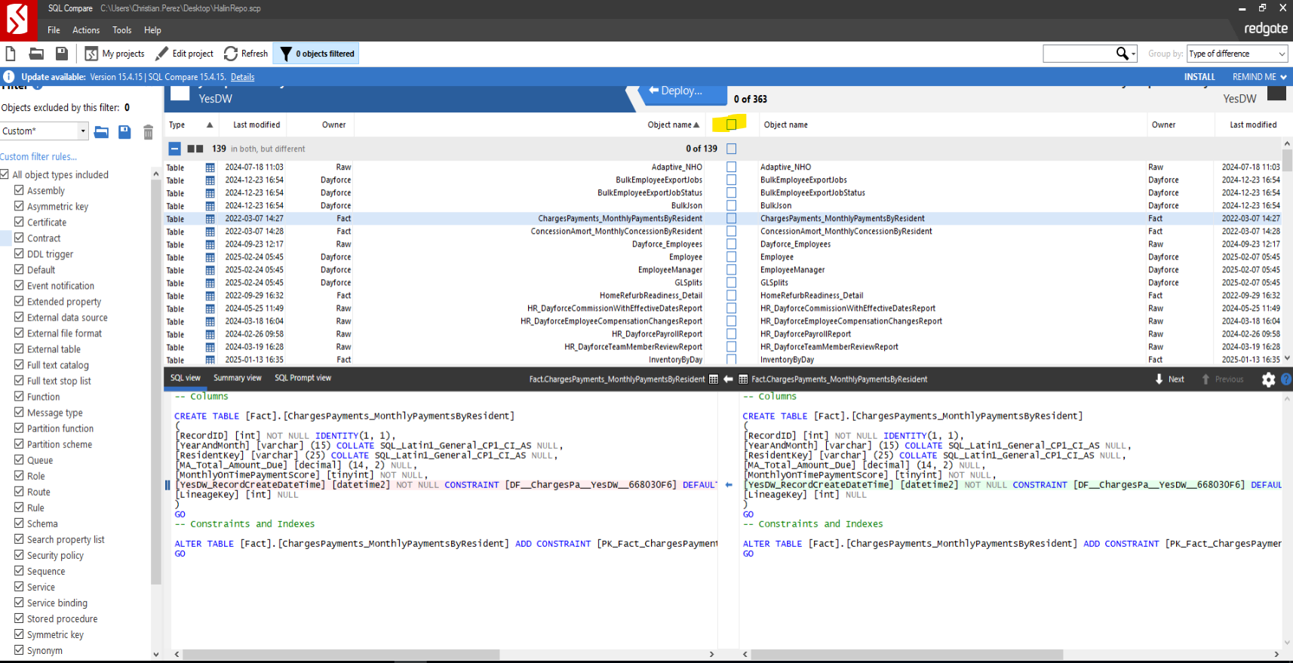Select HomeRefurbReadiness_Detail on the right
This screenshot has height=663, width=1293.
[811, 296]
